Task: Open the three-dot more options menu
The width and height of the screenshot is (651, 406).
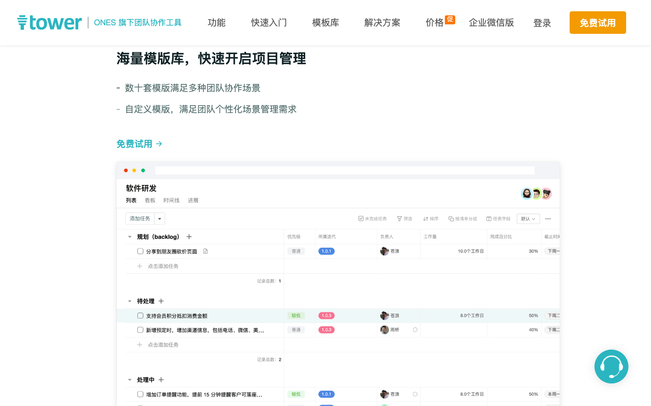Action: click(548, 219)
